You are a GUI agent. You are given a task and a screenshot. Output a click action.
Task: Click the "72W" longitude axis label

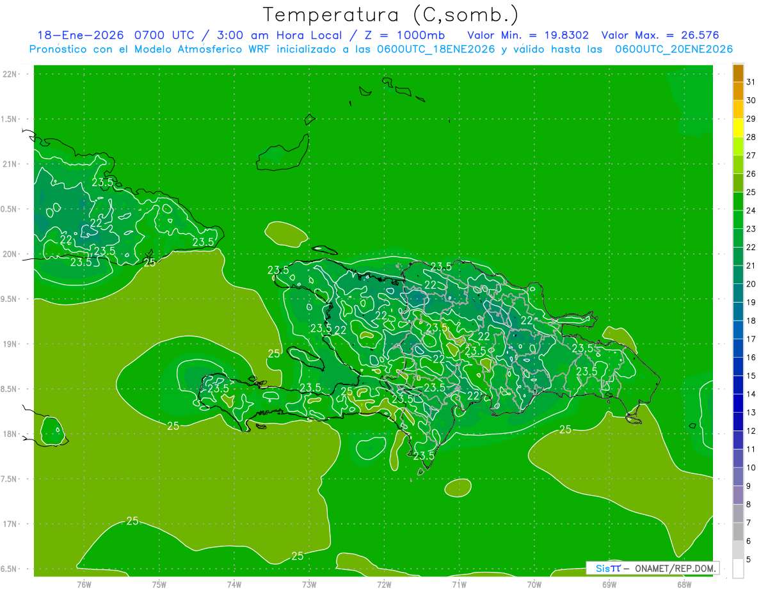(384, 584)
